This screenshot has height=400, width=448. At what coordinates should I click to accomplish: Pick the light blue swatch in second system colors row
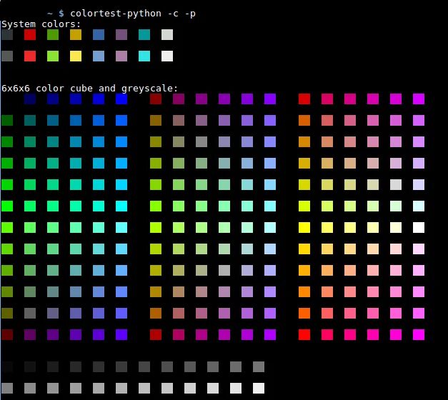[99, 56]
